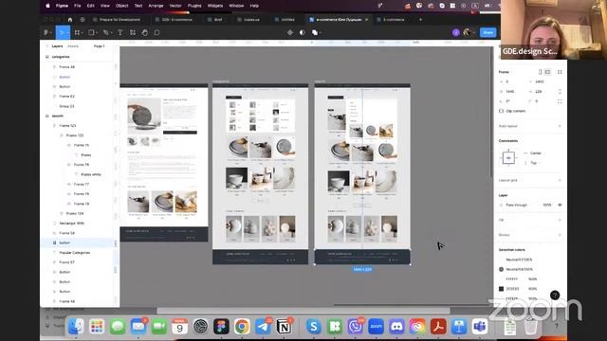Select portrait frame orientation
Viewport: 607px width, 341px height.
pyautogui.click(x=540, y=72)
